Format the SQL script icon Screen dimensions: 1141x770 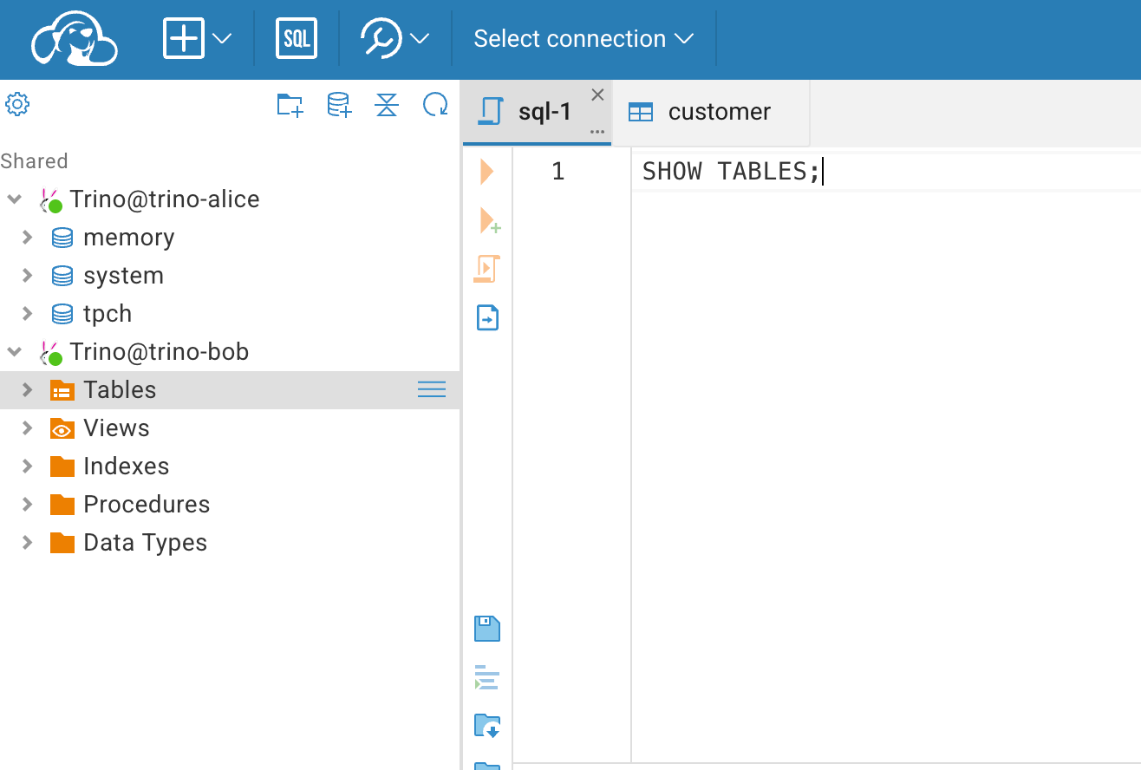point(487,677)
